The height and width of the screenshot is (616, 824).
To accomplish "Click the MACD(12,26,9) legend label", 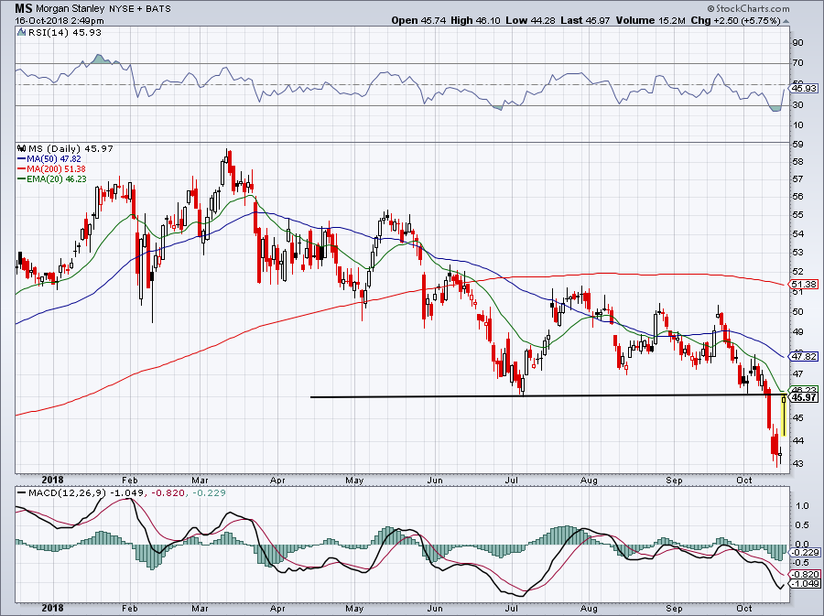I will [x=67, y=493].
